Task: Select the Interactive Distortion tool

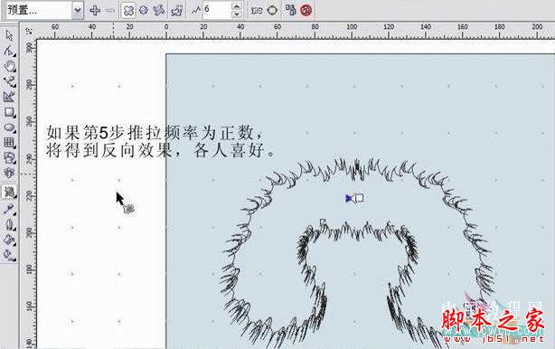Action: click(x=9, y=193)
